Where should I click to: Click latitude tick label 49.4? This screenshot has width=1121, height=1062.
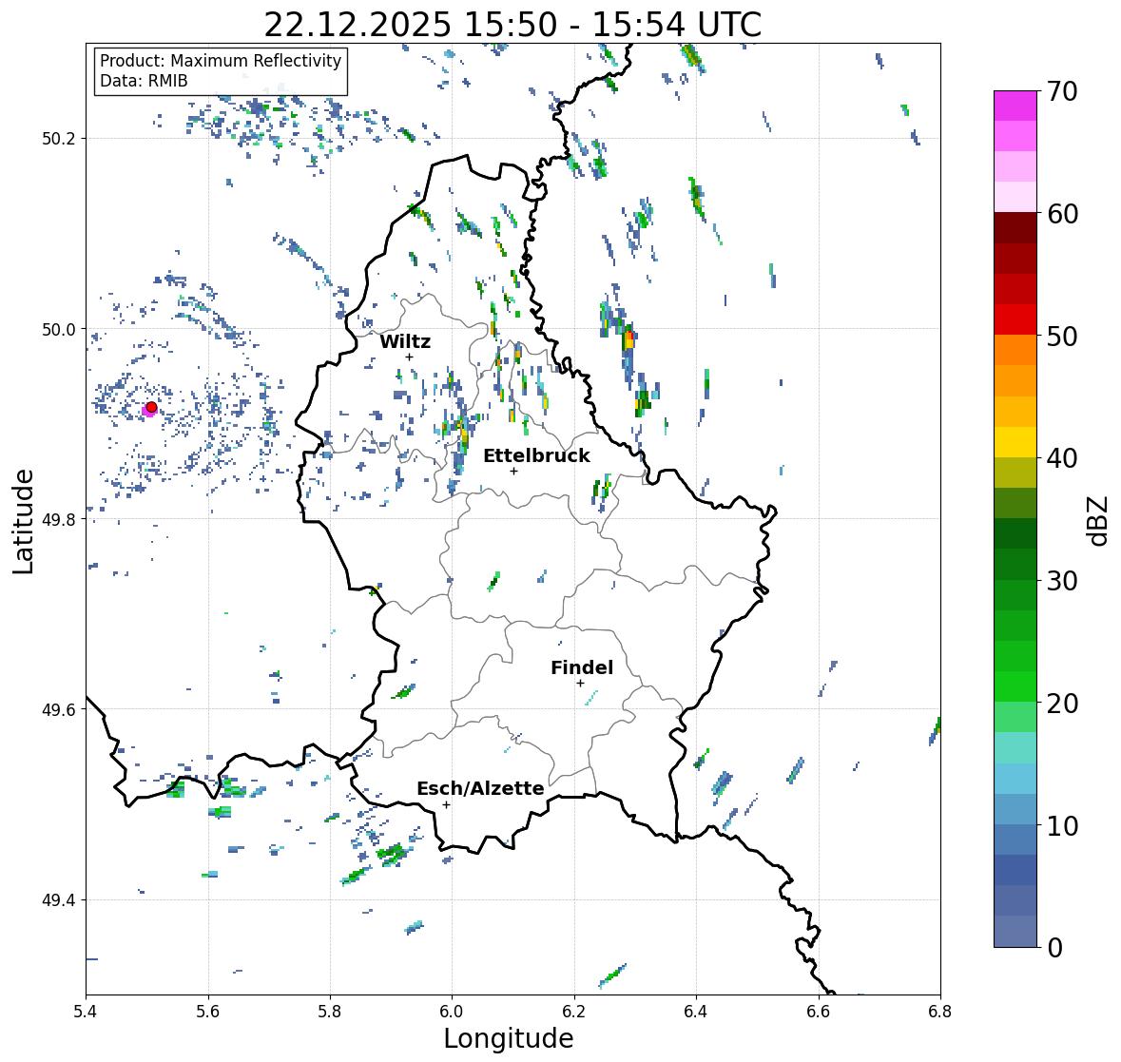pyautogui.click(x=59, y=899)
